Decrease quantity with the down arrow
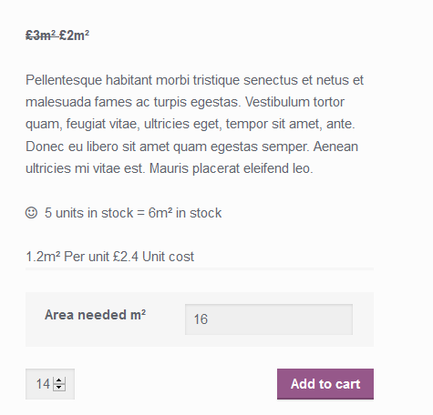Viewport: 433px width, 415px height. [x=59, y=388]
